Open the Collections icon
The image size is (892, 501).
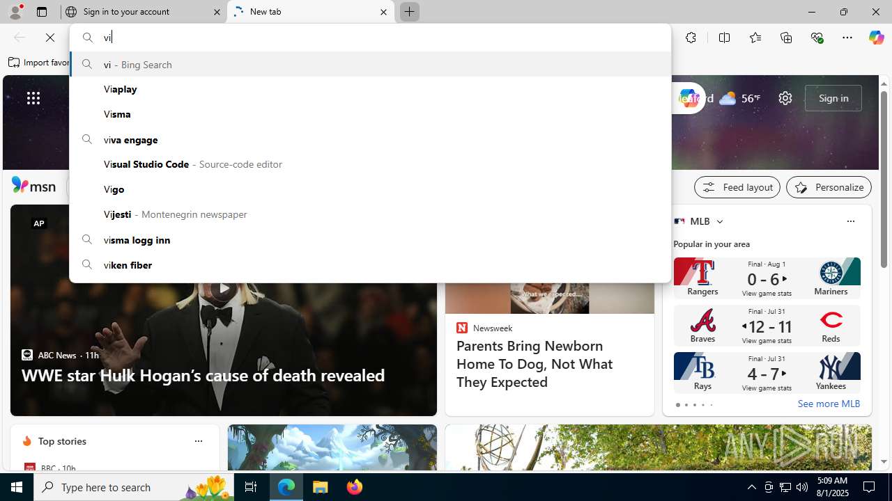tap(786, 38)
